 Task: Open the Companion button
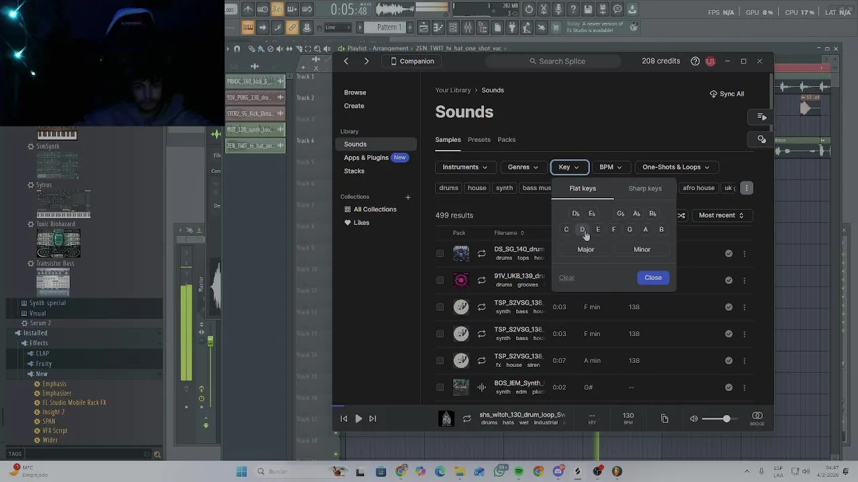[412, 61]
